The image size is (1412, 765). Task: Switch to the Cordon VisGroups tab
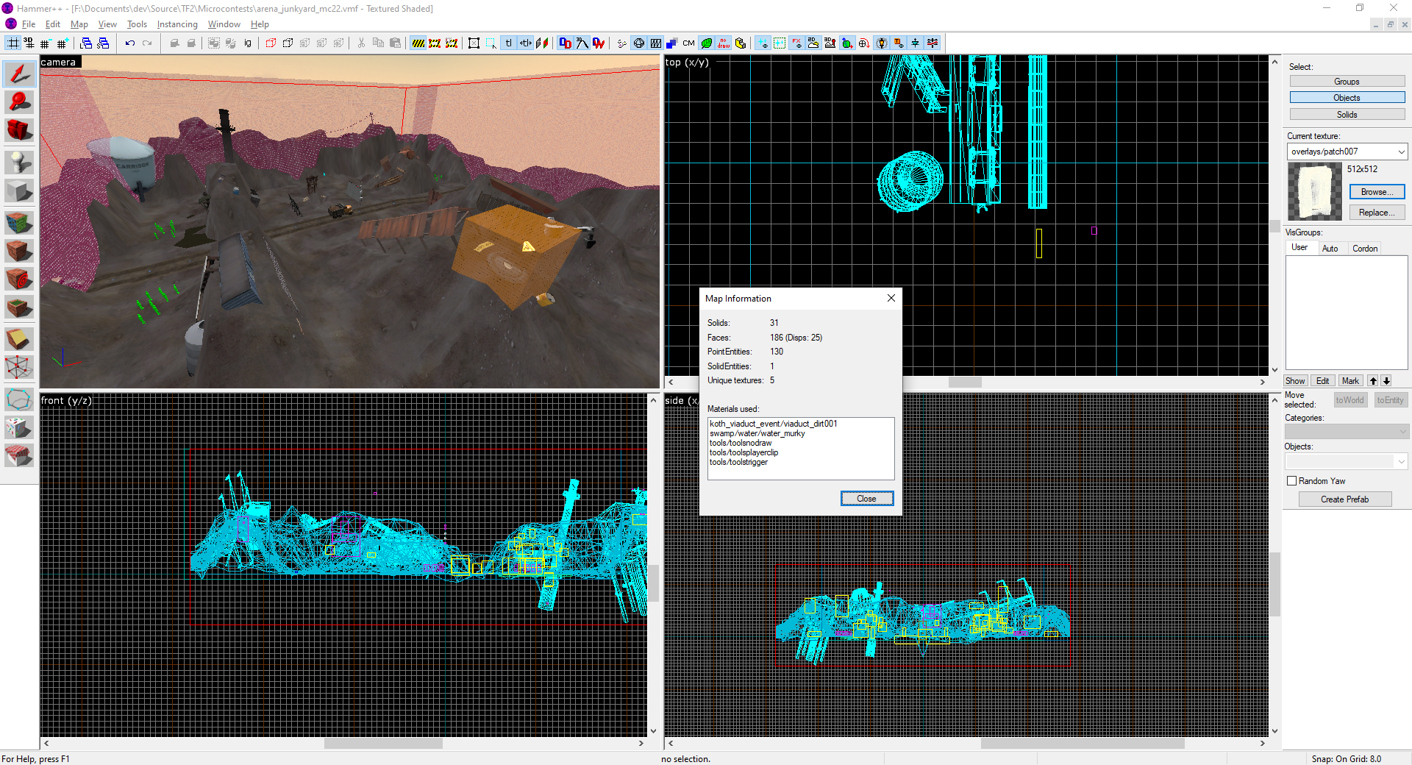coord(1365,249)
